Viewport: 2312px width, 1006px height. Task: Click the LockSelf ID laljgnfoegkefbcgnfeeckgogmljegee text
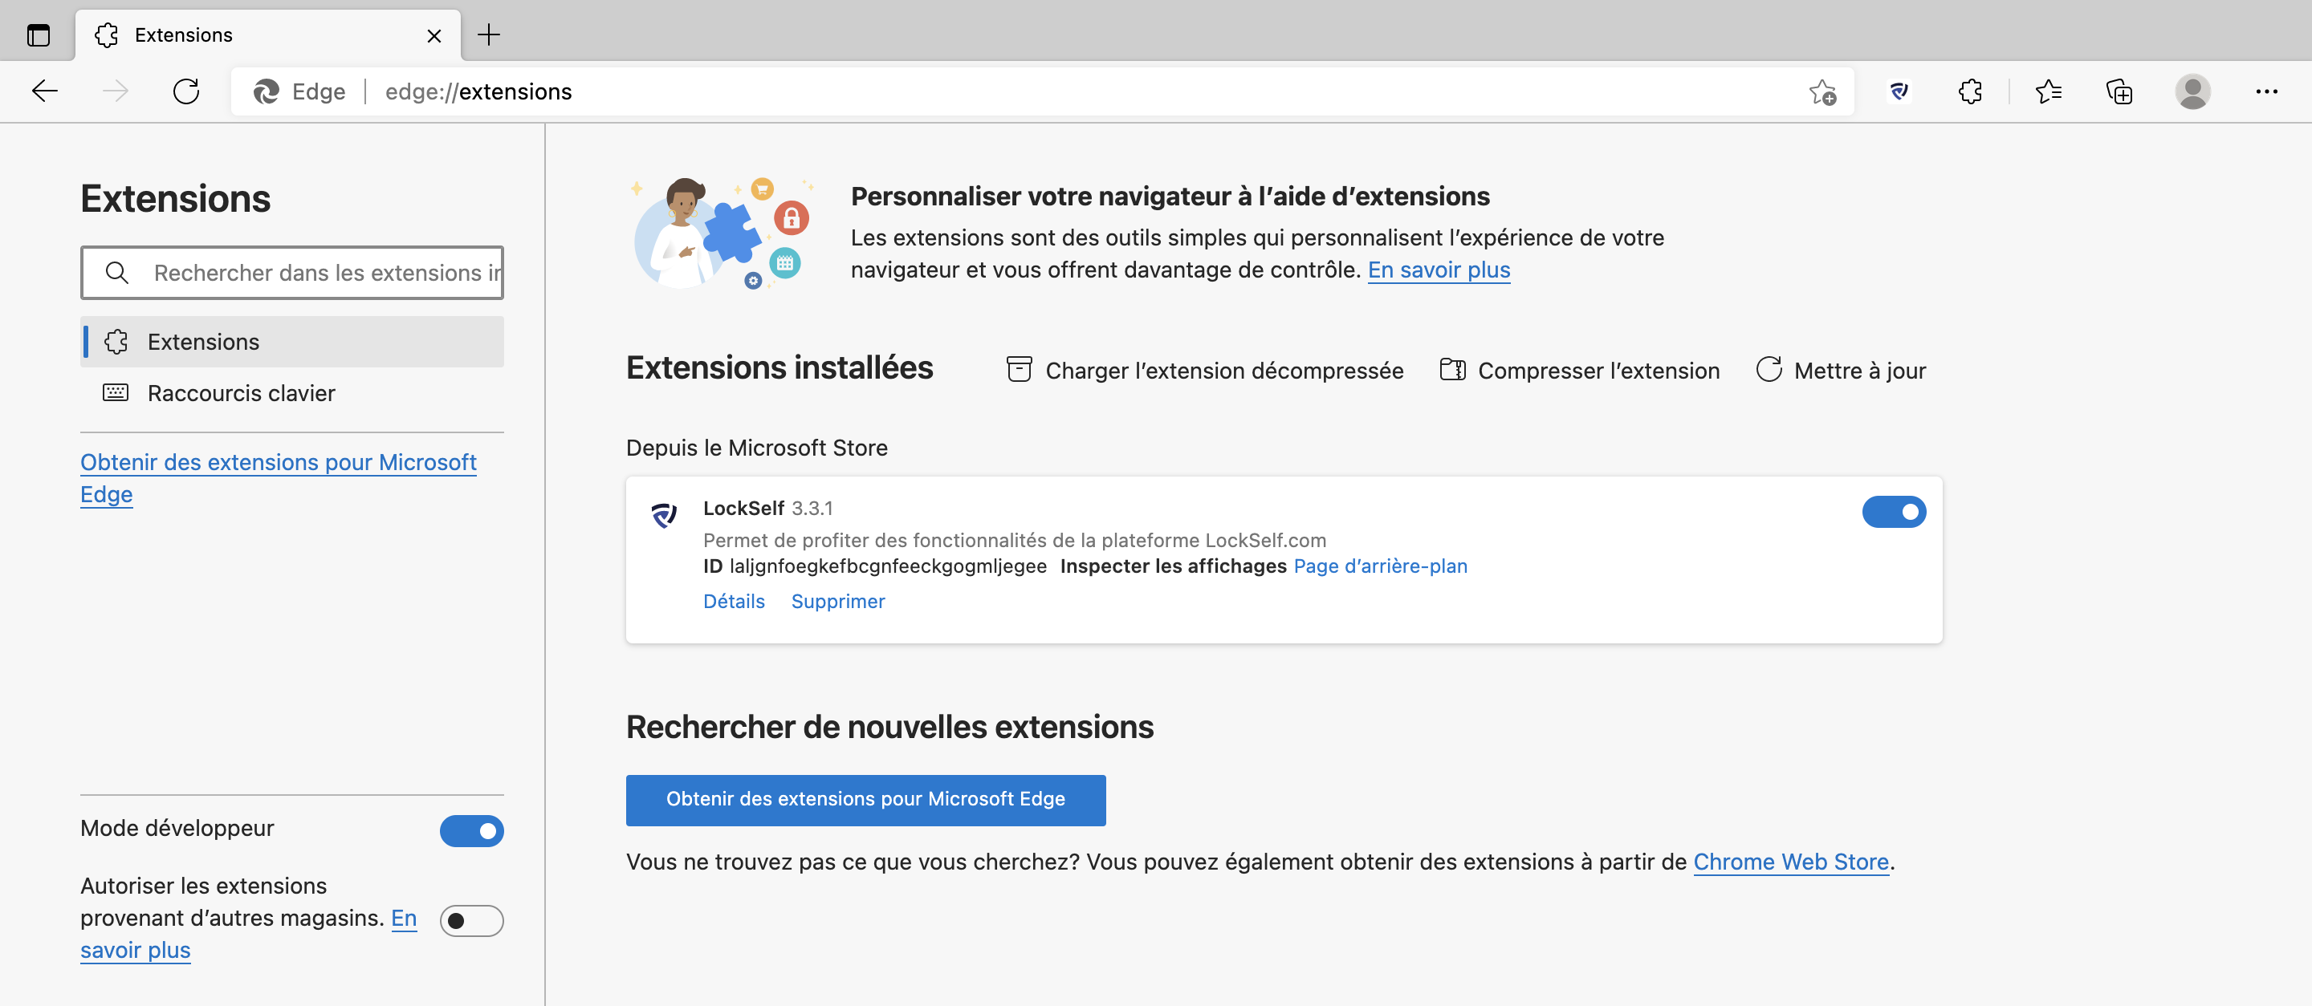point(875,566)
